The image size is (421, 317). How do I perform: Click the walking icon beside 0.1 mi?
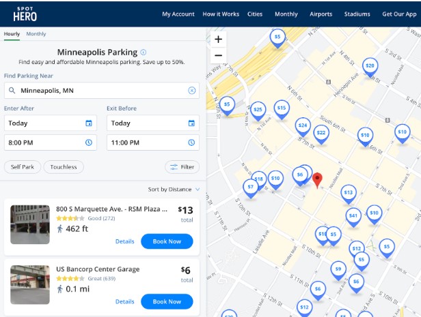click(60, 289)
